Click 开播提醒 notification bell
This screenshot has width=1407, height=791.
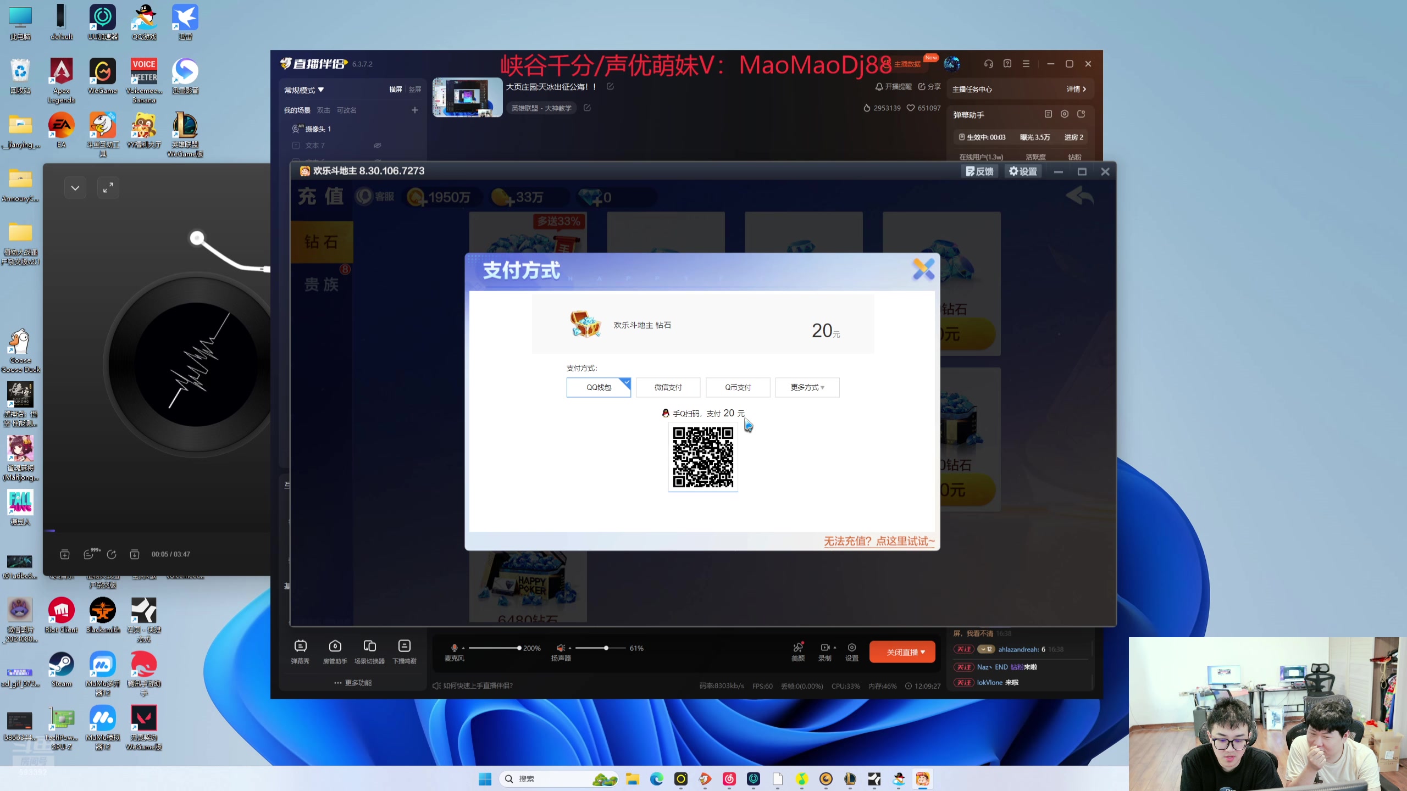tap(893, 87)
